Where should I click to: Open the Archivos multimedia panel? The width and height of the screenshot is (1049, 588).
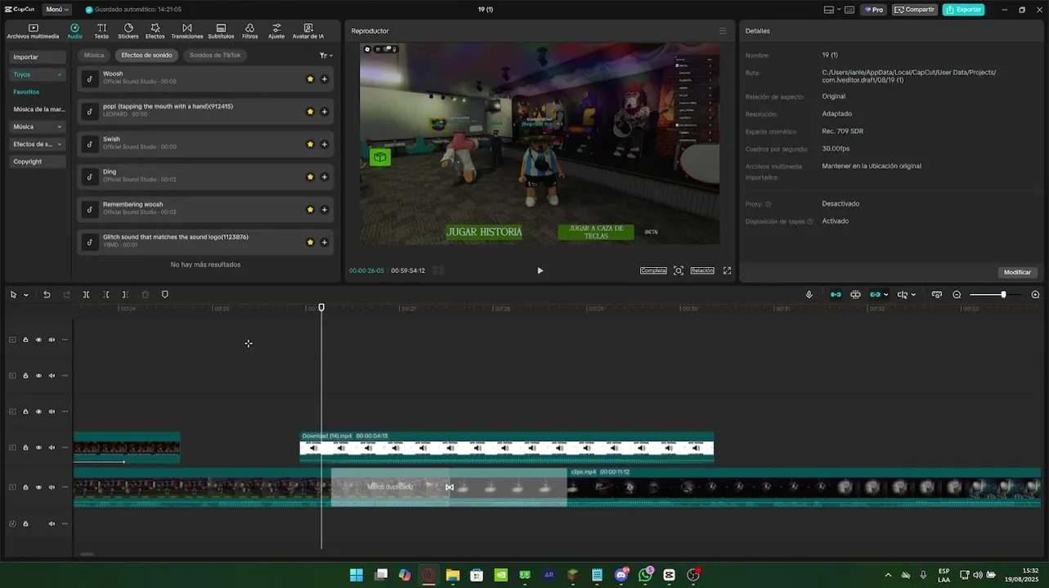tap(33, 31)
